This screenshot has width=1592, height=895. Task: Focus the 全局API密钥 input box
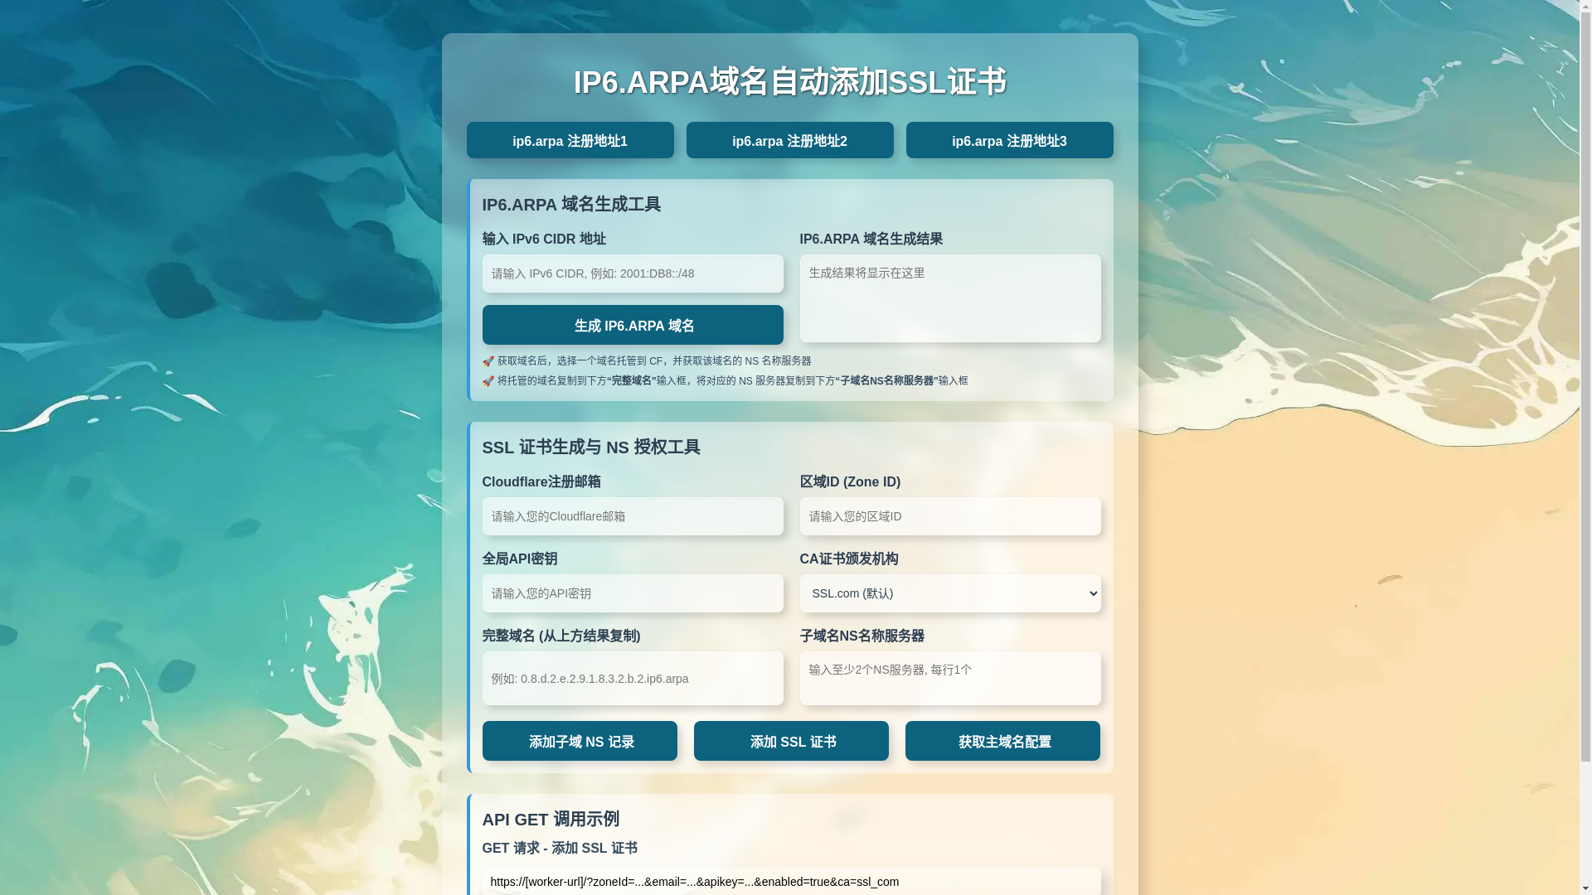point(632,593)
